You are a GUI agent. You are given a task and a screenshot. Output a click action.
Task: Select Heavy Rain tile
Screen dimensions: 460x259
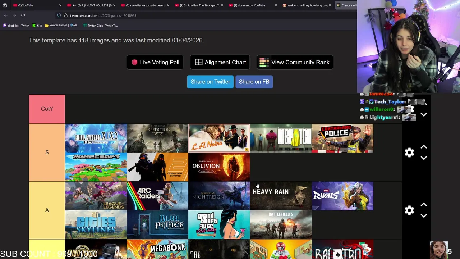click(281, 196)
